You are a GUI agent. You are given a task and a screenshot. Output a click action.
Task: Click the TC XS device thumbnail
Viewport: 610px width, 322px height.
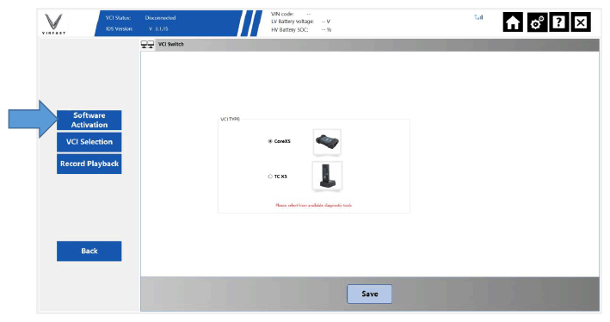(x=327, y=176)
